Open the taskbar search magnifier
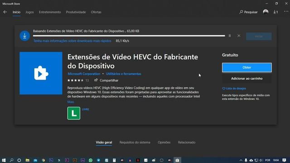 11,160
